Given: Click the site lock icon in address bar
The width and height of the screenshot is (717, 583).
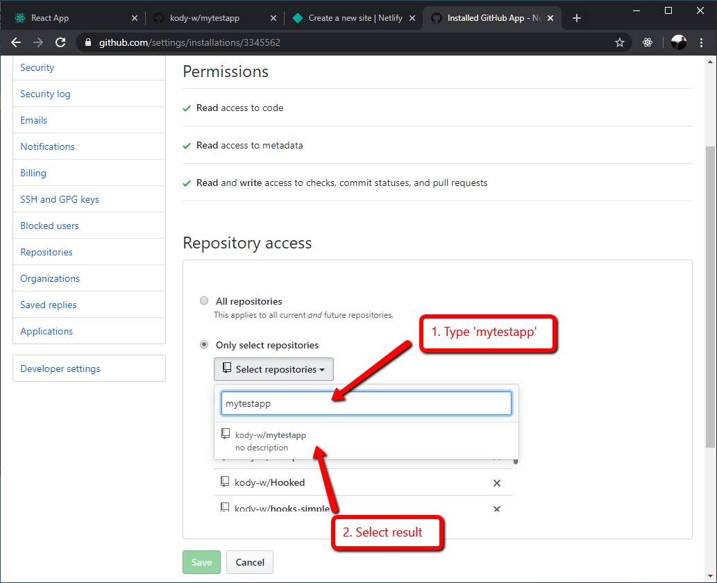Looking at the screenshot, I should click(x=88, y=42).
